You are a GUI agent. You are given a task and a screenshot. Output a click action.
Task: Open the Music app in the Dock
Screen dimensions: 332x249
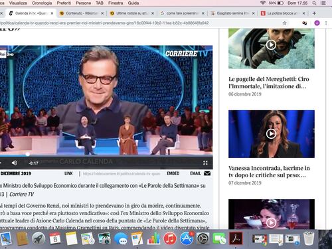pos(170,239)
